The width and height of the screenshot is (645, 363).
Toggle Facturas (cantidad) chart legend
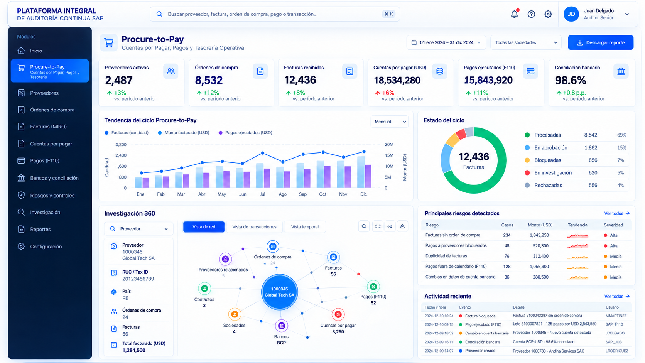127,133
